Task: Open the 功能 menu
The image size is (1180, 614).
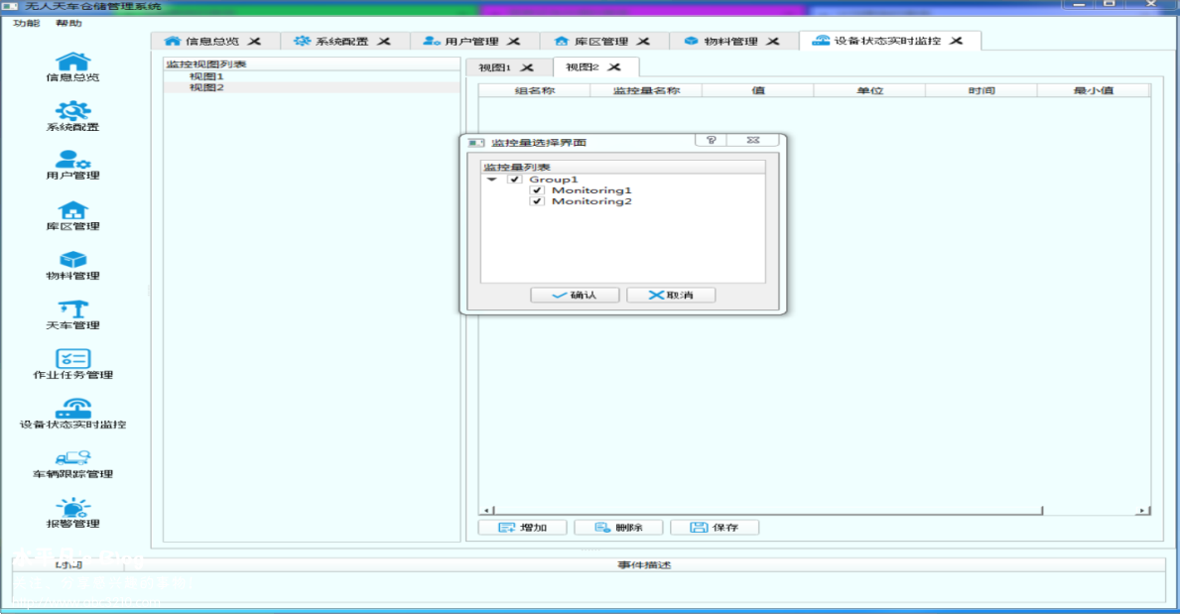Action: (27, 23)
